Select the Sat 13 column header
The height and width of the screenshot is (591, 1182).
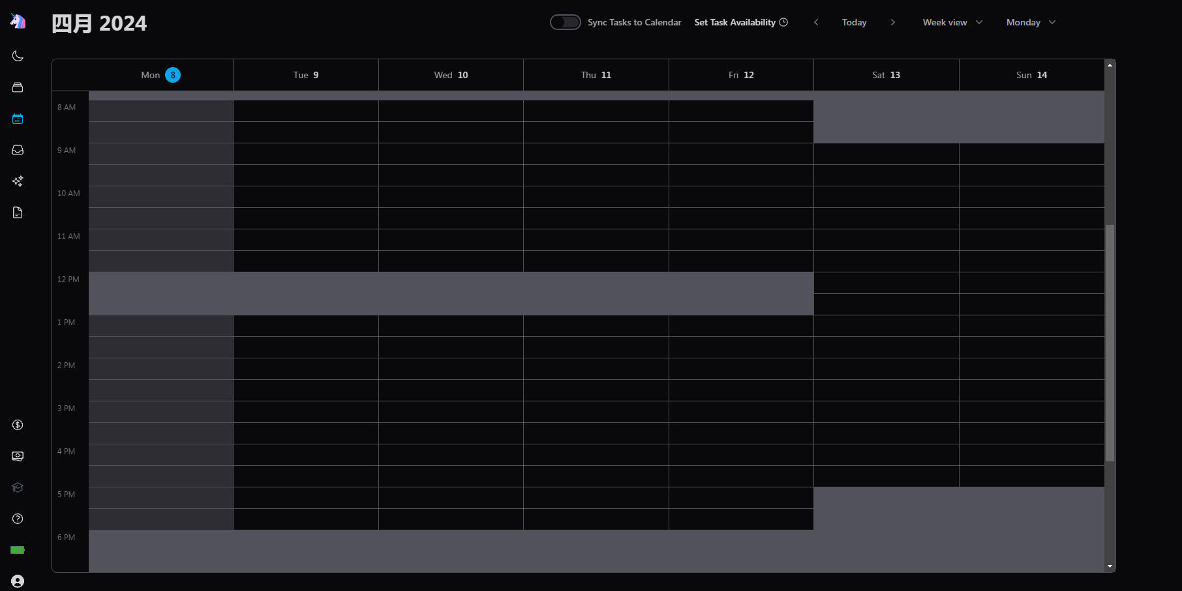point(886,75)
